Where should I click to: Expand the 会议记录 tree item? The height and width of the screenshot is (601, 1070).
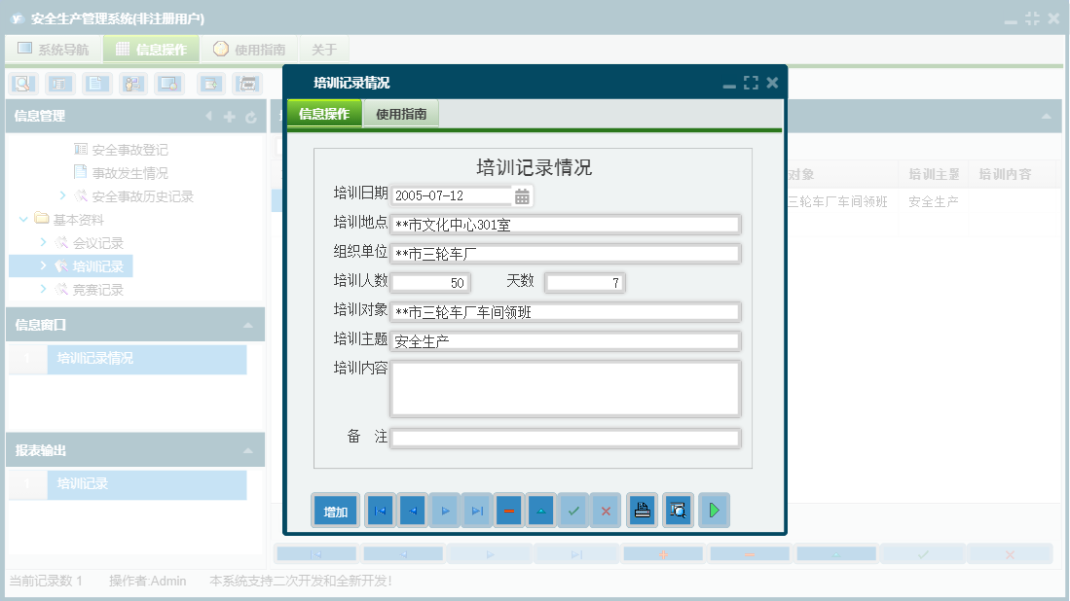(43, 242)
